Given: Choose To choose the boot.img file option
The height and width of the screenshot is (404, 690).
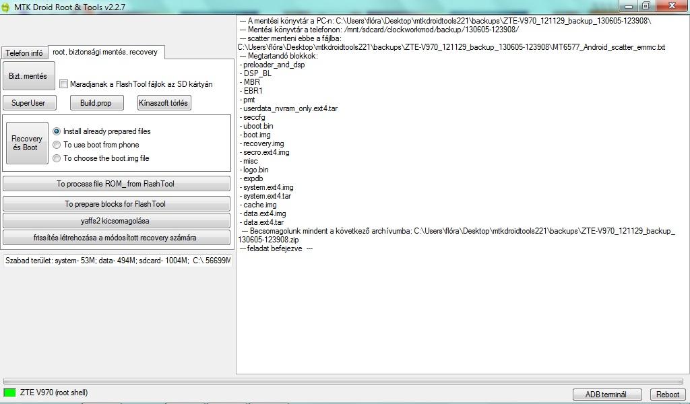Looking at the screenshot, I should (101, 158).
